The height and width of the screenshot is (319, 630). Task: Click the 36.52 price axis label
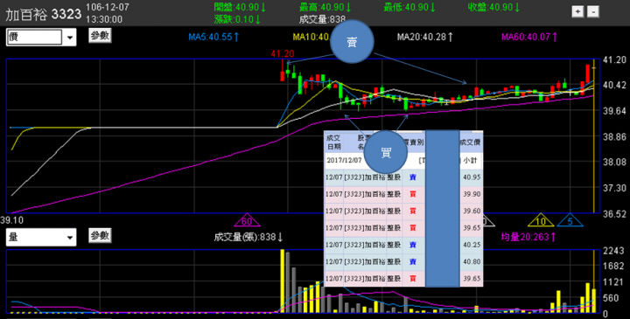615,213
